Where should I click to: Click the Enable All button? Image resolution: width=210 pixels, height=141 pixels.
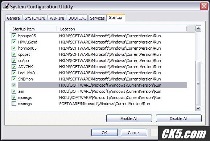129,119
